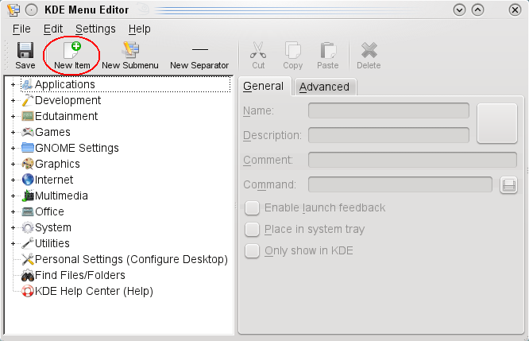The height and width of the screenshot is (341, 529).
Task: Click into the Name field
Action: point(388,110)
